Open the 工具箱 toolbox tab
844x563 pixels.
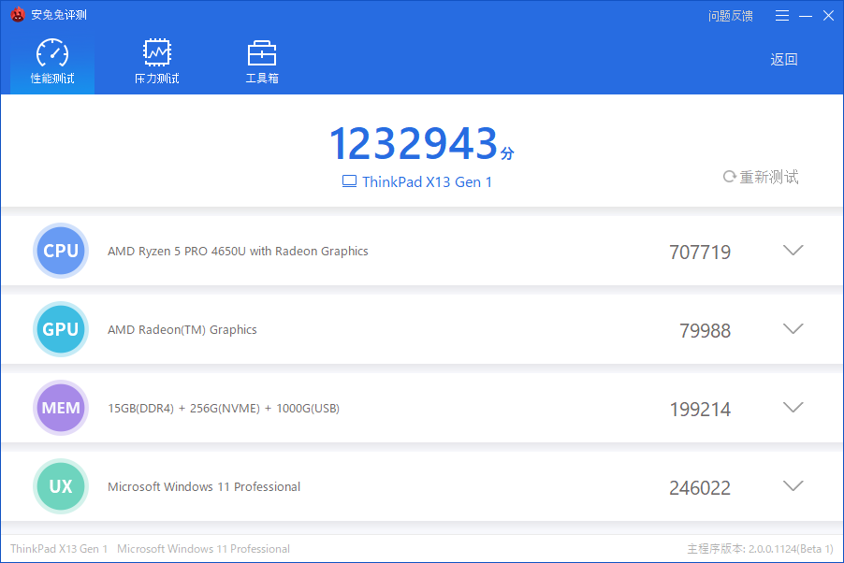tap(262, 62)
